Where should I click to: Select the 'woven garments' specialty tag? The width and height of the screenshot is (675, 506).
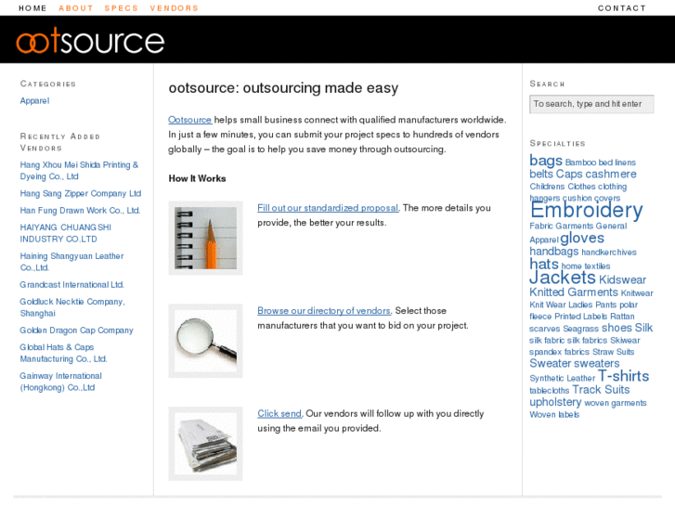616,403
